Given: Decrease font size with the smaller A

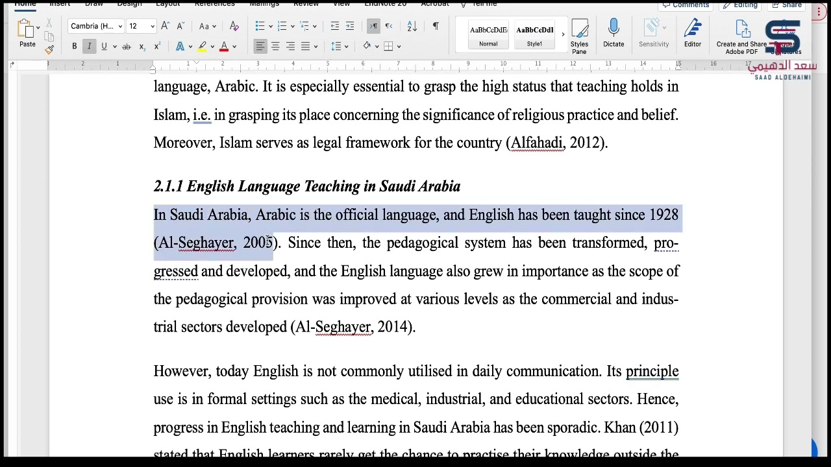Looking at the screenshot, I should click(x=180, y=26).
